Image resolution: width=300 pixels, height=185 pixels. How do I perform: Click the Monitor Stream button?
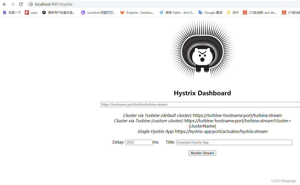(x=202, y=153)
